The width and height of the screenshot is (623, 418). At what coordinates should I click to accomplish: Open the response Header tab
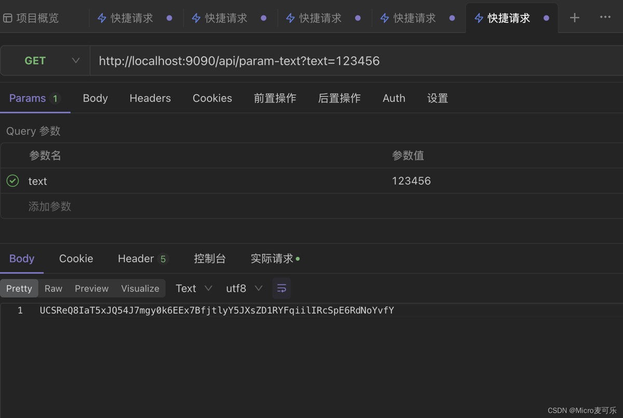143,259
